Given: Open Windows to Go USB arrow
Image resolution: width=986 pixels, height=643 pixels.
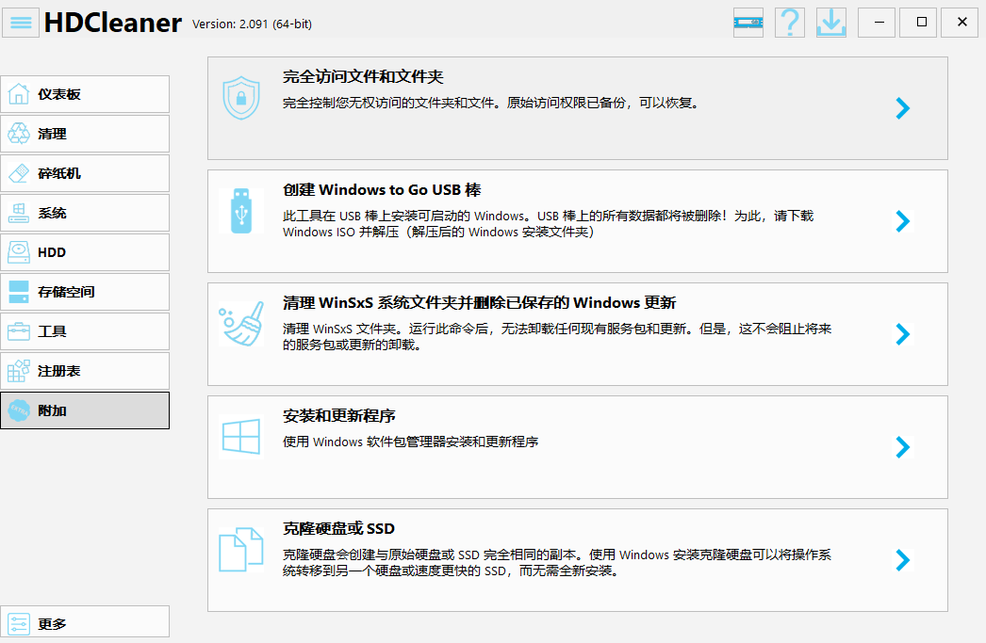Looking at the screenshot, I should (x=903, y=221).
